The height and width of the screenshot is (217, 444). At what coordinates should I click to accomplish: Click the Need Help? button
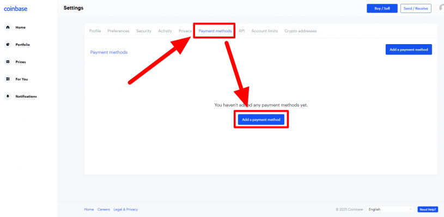(x=428, y=209)
